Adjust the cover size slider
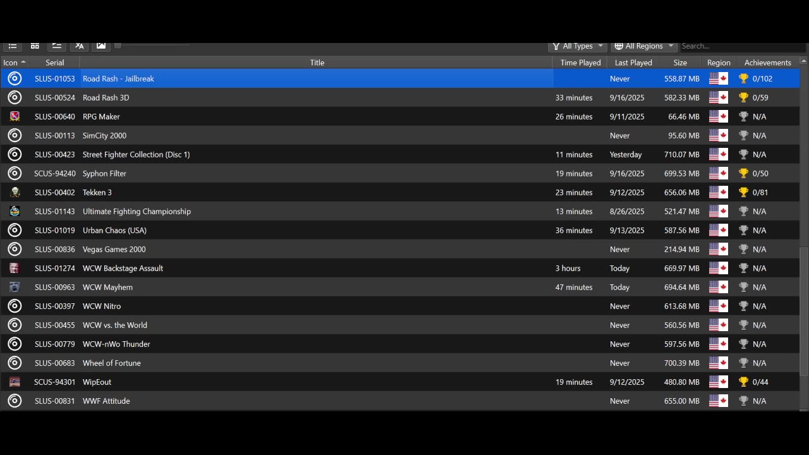The width and height of the screenshot is (809, 455). 152,45
